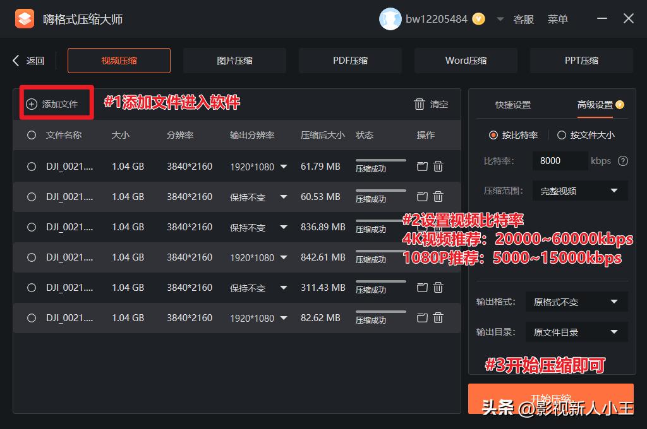This screenshot has height=429, width=647.
Task: Select the file row with 842.61 MB output
Action: tap(32, 257)
